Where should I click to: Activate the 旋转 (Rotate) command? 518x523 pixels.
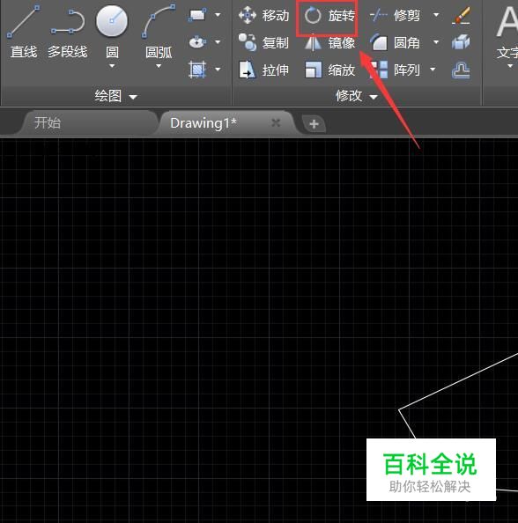[x=329, y=15]
